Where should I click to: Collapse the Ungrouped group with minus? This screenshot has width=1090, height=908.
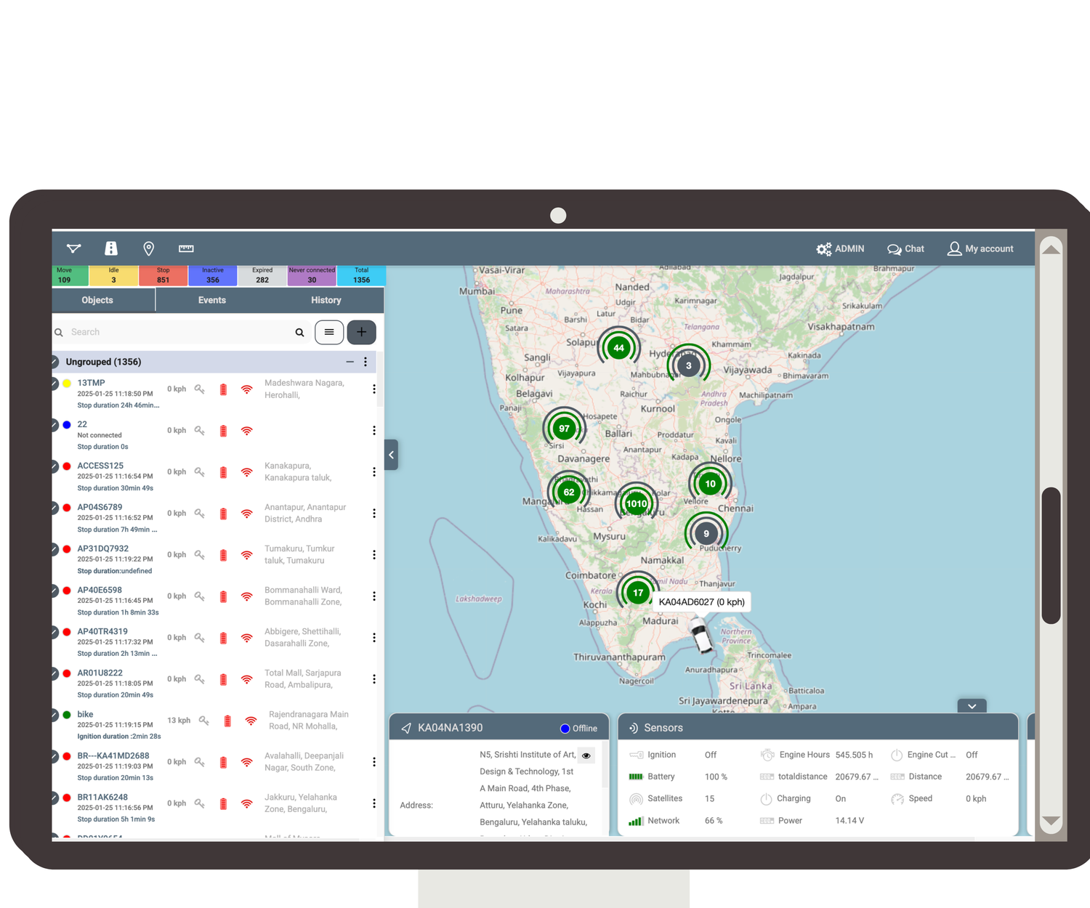[350, 362]
